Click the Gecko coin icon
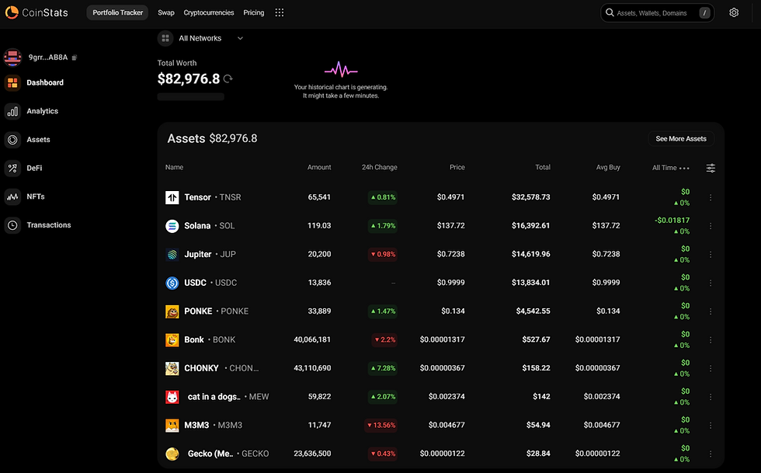Screen dimensions: 761x473 172,454
